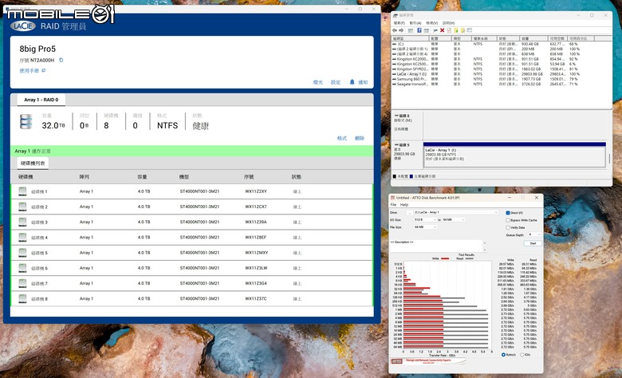Open the File menu in ATTO Disk Benchmark
The width and height of the screenshot is (622, 378).
[x=393, y=205]
